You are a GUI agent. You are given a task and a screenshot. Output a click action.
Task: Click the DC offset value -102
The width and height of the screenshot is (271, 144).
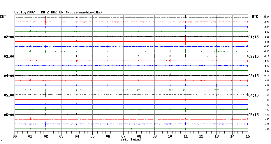coord(267,66)
